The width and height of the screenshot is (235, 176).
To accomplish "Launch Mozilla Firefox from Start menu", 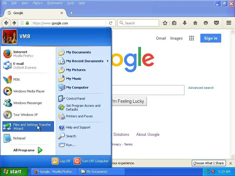I will [x=28, y=54].
